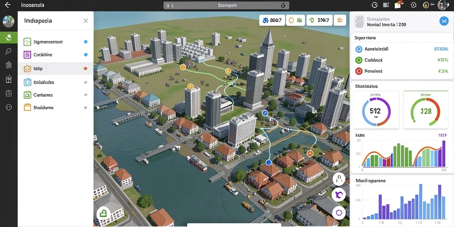Screen dimensions: 454x227
Task: Click the 8047 resource counter
Action: [272, 20]
